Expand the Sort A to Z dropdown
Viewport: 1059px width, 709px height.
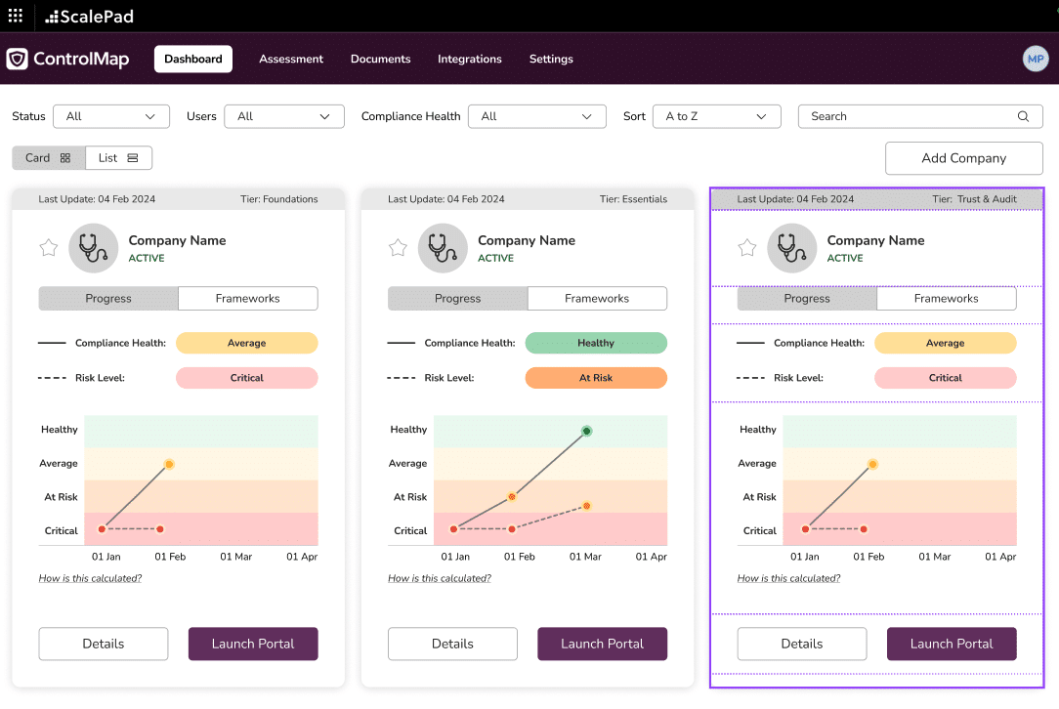[716, 116]
